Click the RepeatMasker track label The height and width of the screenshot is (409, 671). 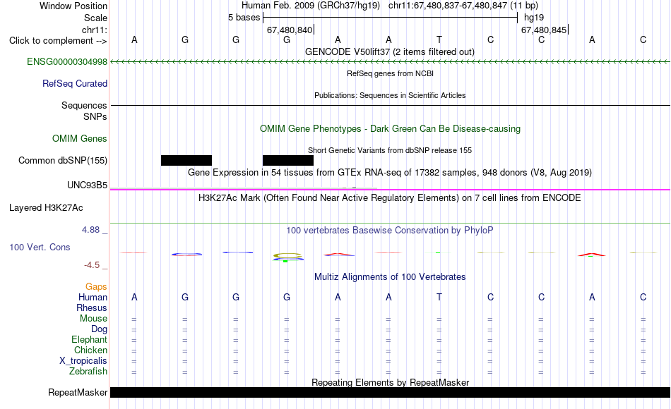pyautogui.click(x=78, y=392)
